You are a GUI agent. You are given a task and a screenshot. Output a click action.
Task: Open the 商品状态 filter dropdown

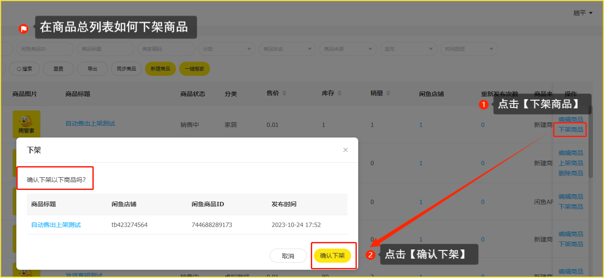click(287, 49)
